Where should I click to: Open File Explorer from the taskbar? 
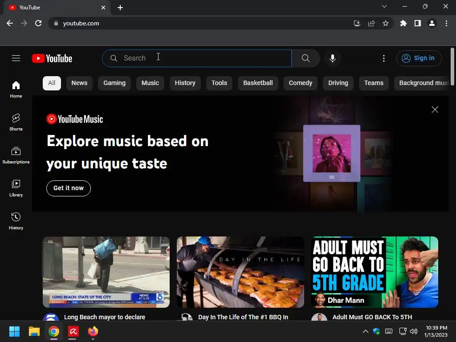(x=34, y=331)
